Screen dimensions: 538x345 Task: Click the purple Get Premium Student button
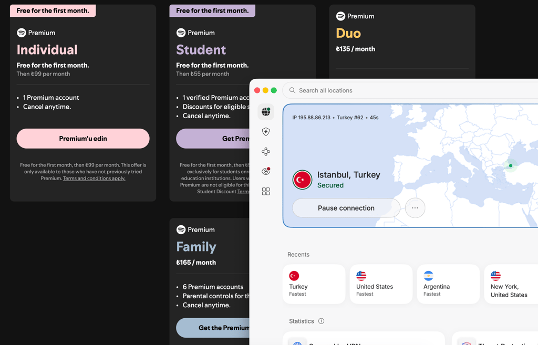click(213, 139)
